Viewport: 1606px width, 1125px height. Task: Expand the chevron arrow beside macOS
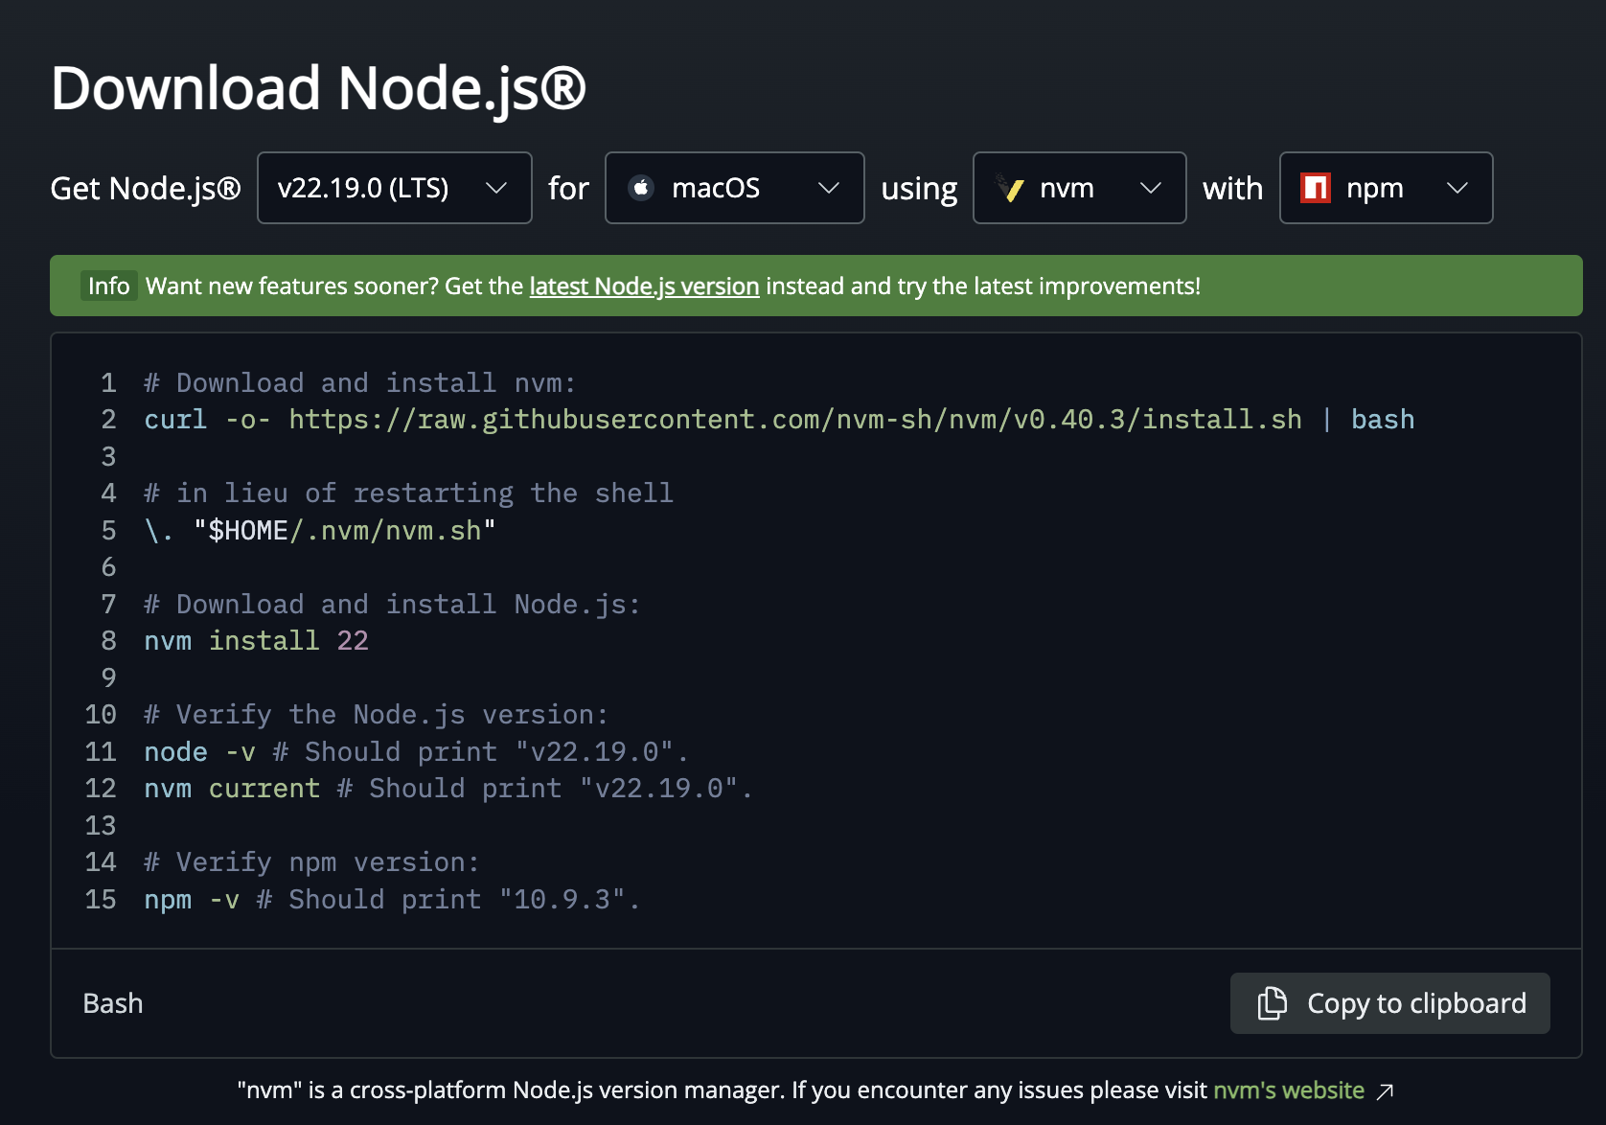(828, 188)
